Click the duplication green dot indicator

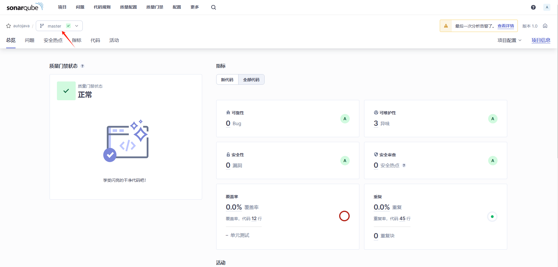pos(492,217)
